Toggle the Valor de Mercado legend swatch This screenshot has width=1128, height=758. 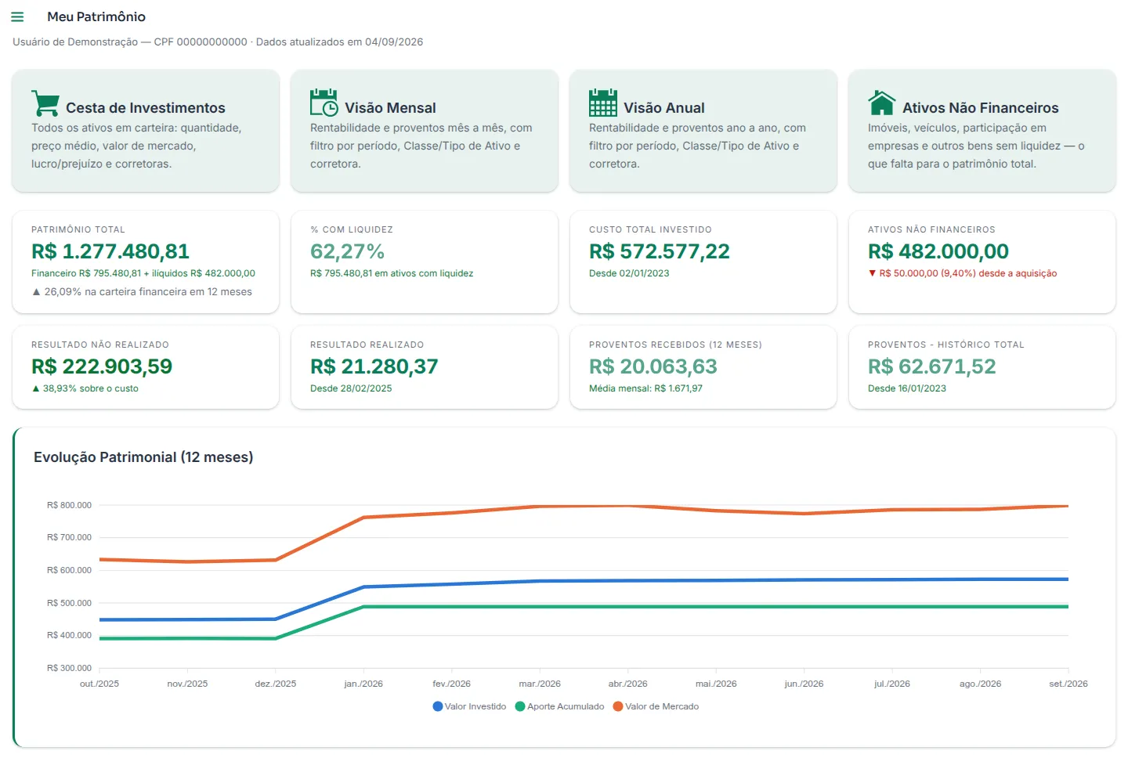tap(618, 706)
